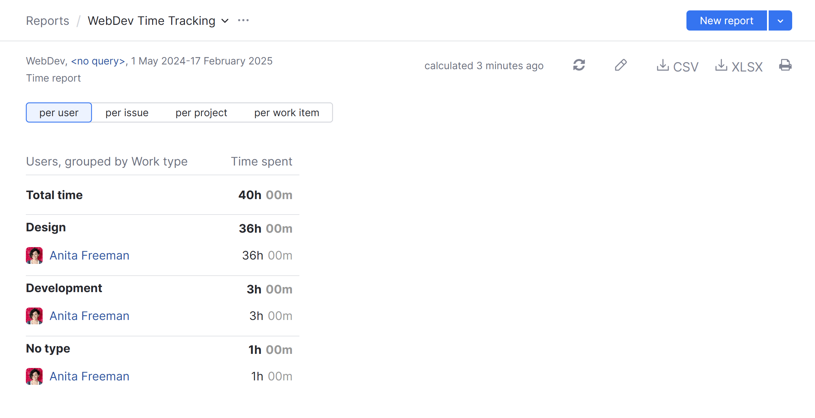Screen dimensions: 815x418
Task: Refresh the report calculation
Action: pos(579,65)
